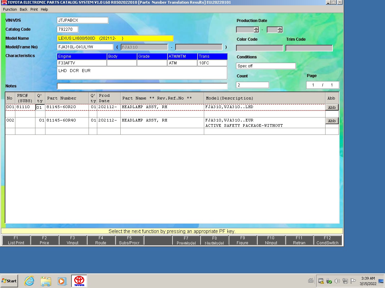Click the F4 Route button
This screenshot has width=385, height=288.
tap(101, 240)
